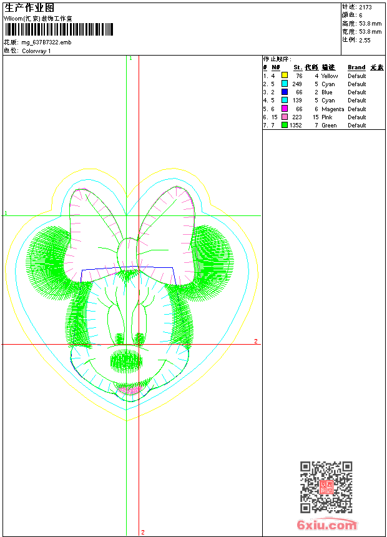
Task: Click the Magenta description in row 5
Action: (333, 109)
